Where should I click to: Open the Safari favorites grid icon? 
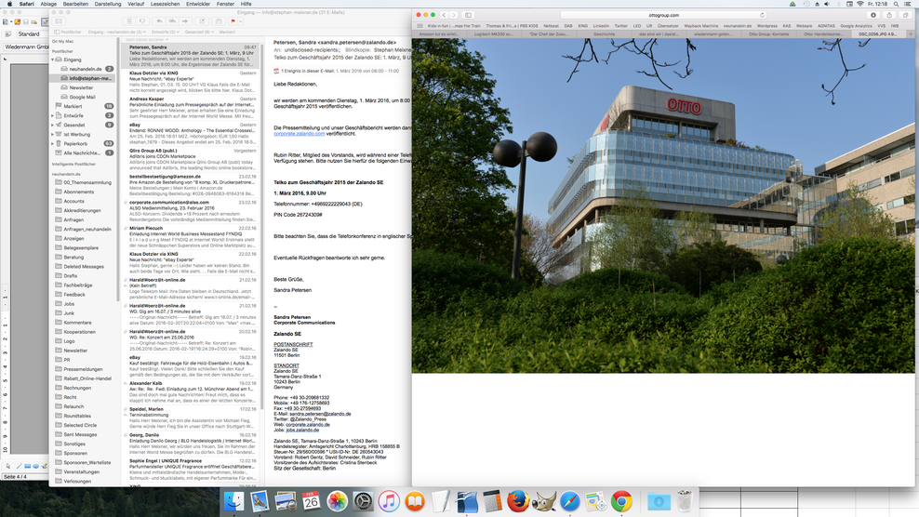(420, 26)
